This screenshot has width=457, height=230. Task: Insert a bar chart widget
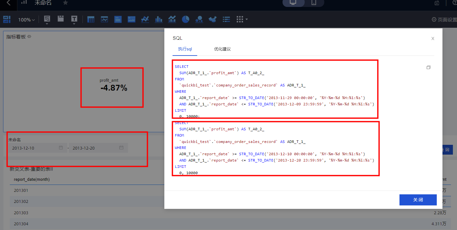(159, 20)
